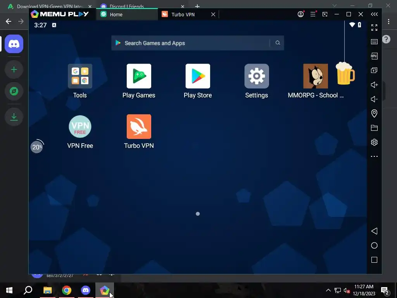Image resolution: width=397 pixels, height=298 pixels.
Task: Install an APK file via sidebar
Action: point(374,56)
